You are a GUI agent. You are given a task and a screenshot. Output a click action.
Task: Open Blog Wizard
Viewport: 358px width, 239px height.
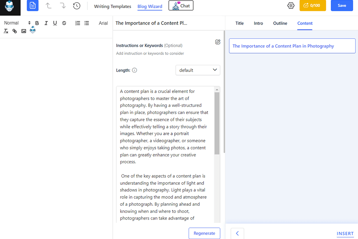coord(150,6)
